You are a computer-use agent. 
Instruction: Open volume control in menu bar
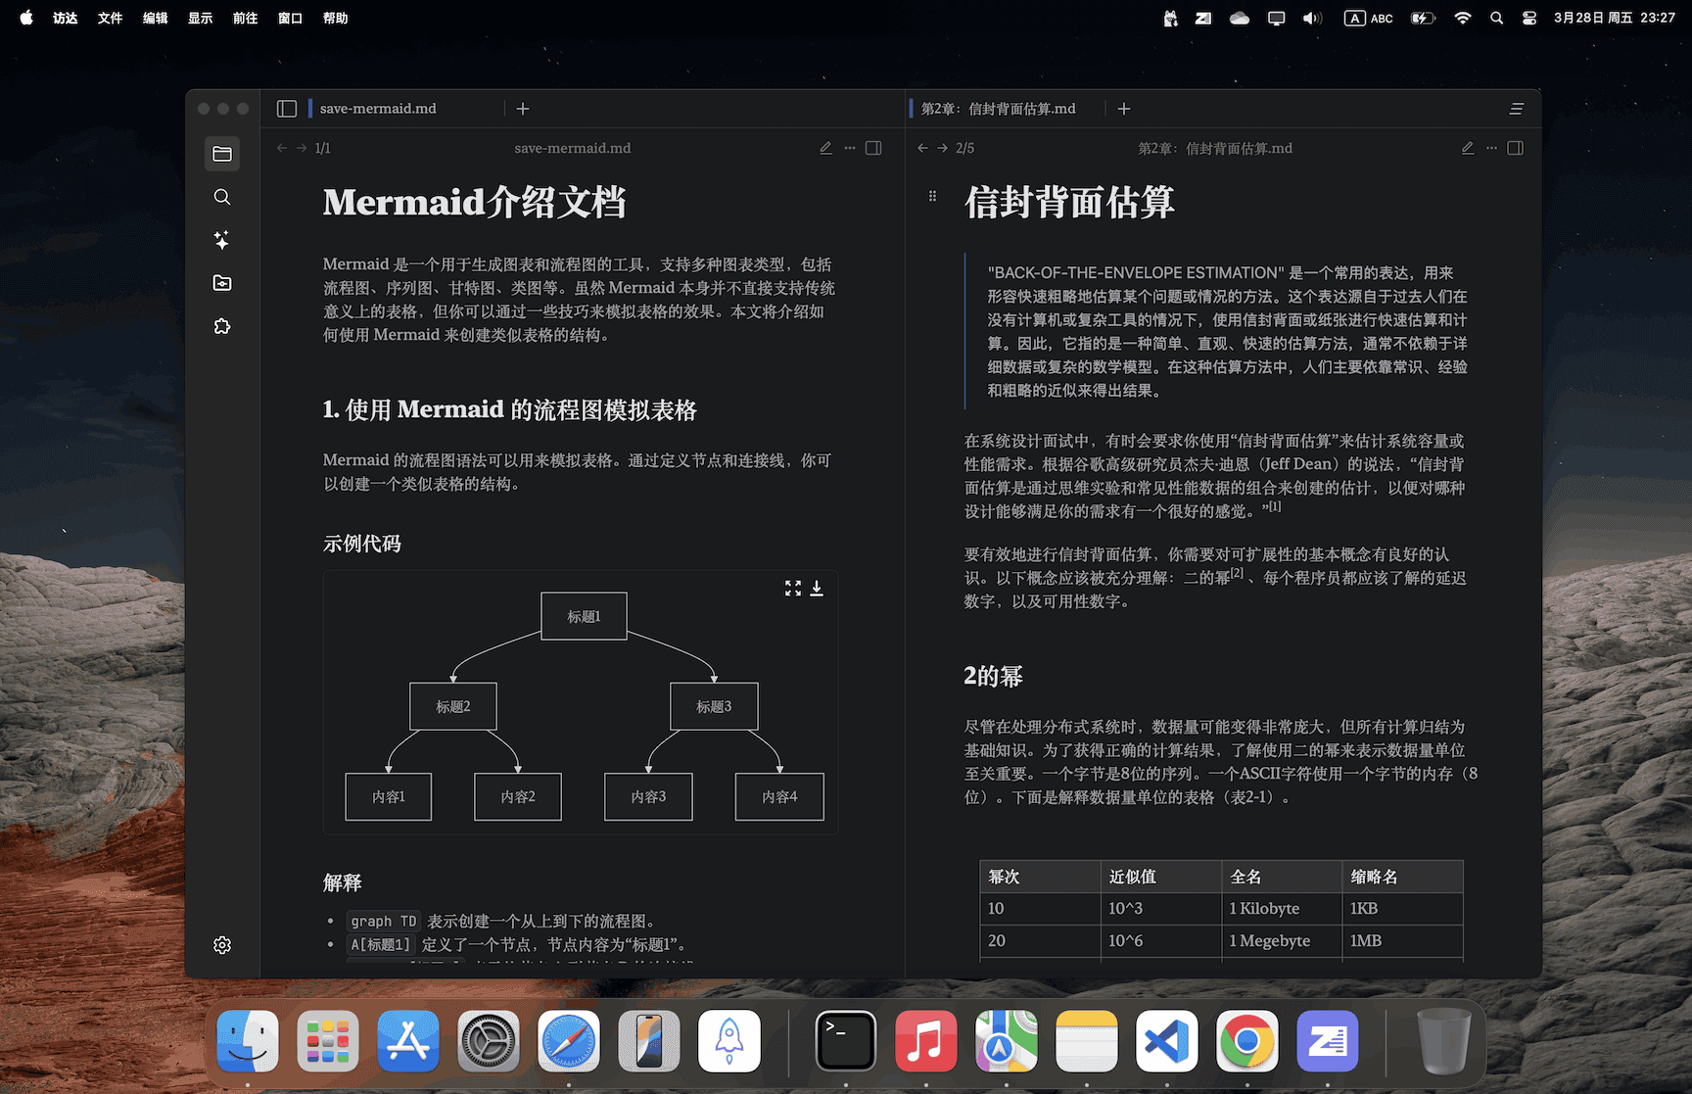point(1313,18)
